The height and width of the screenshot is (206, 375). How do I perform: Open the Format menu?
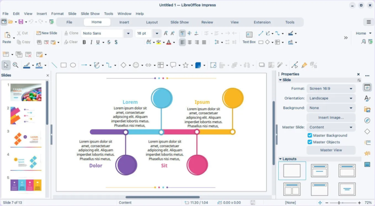tap(58, 14)
